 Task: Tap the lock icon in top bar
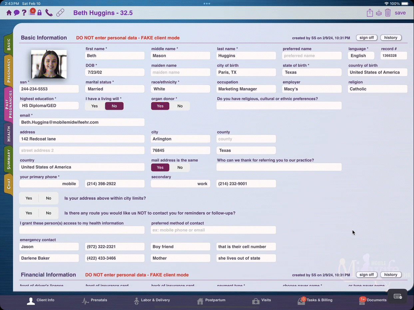click(40, 13)
